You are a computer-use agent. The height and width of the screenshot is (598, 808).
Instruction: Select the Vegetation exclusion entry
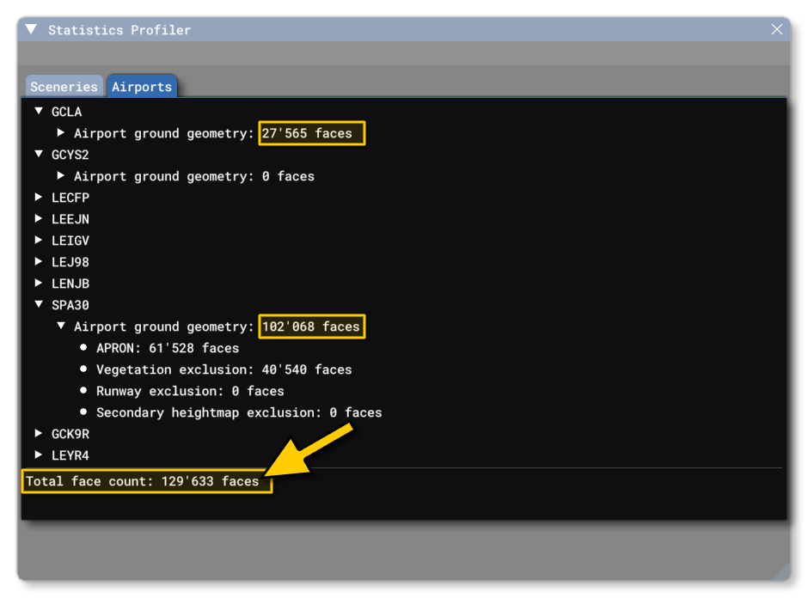tap(223, 369)
